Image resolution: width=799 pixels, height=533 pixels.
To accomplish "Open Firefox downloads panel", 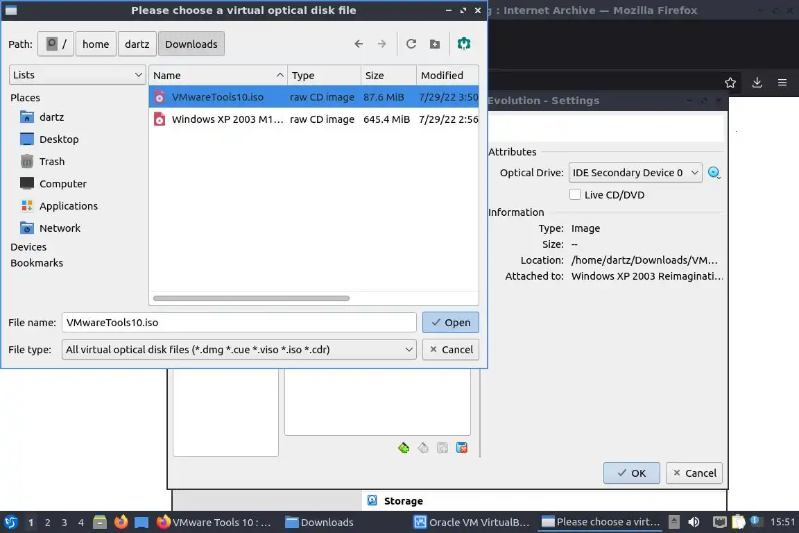I will 757,83.
